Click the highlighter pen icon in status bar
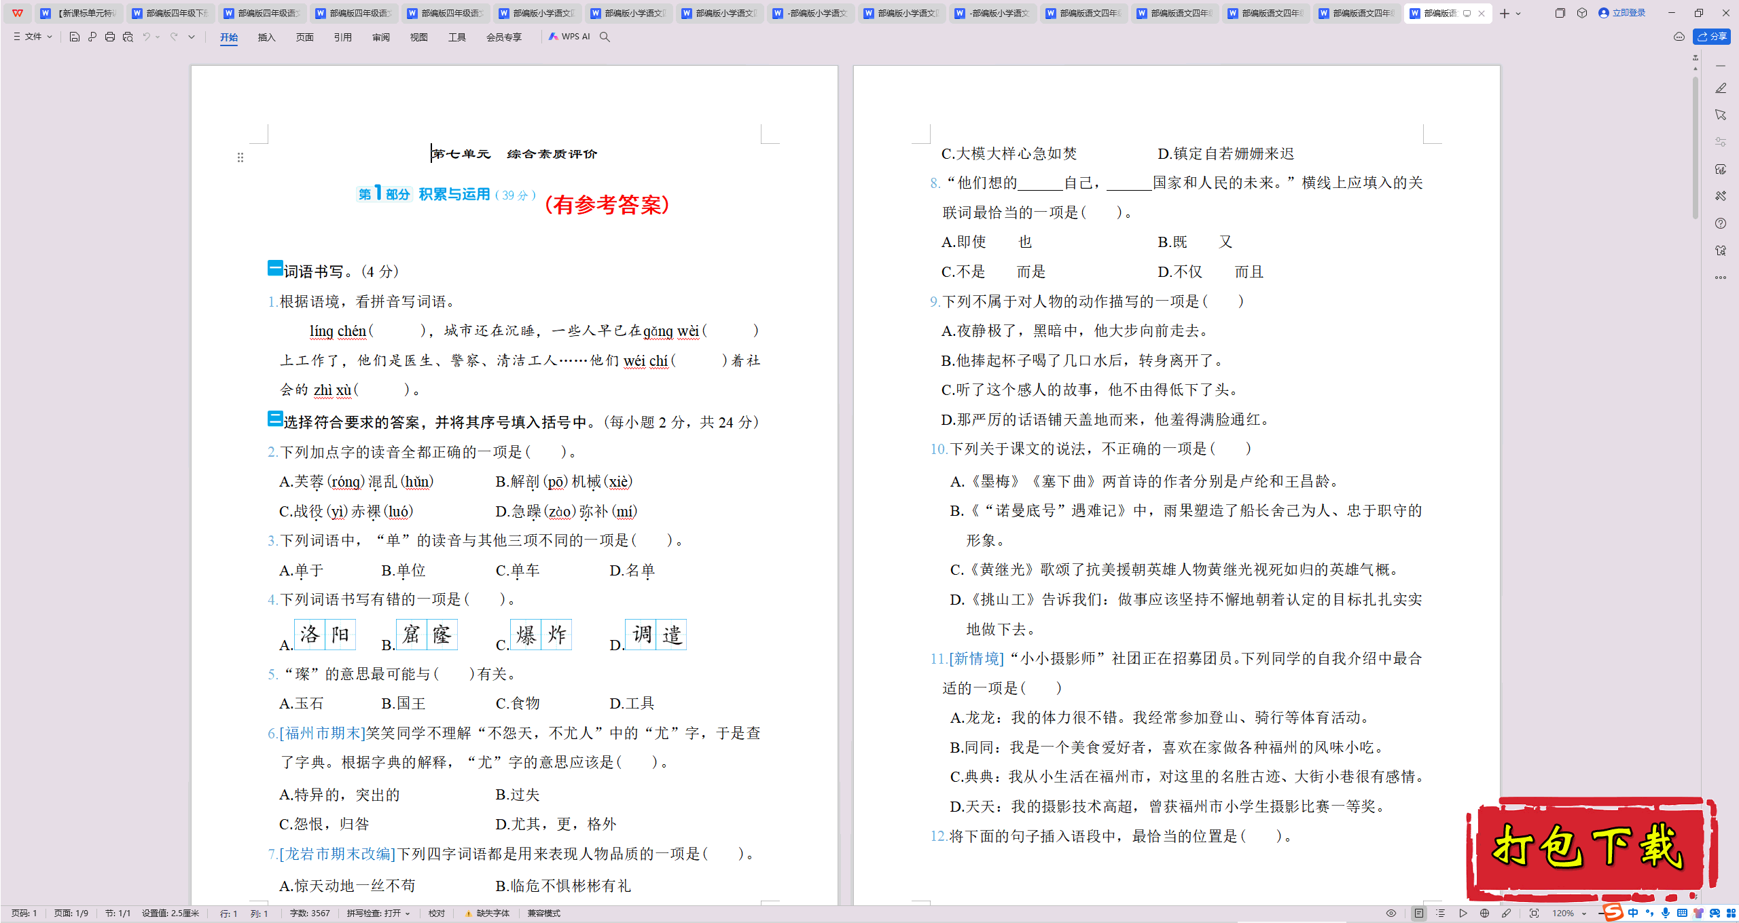This screenshot has width=1739, height=923. 1507,913
